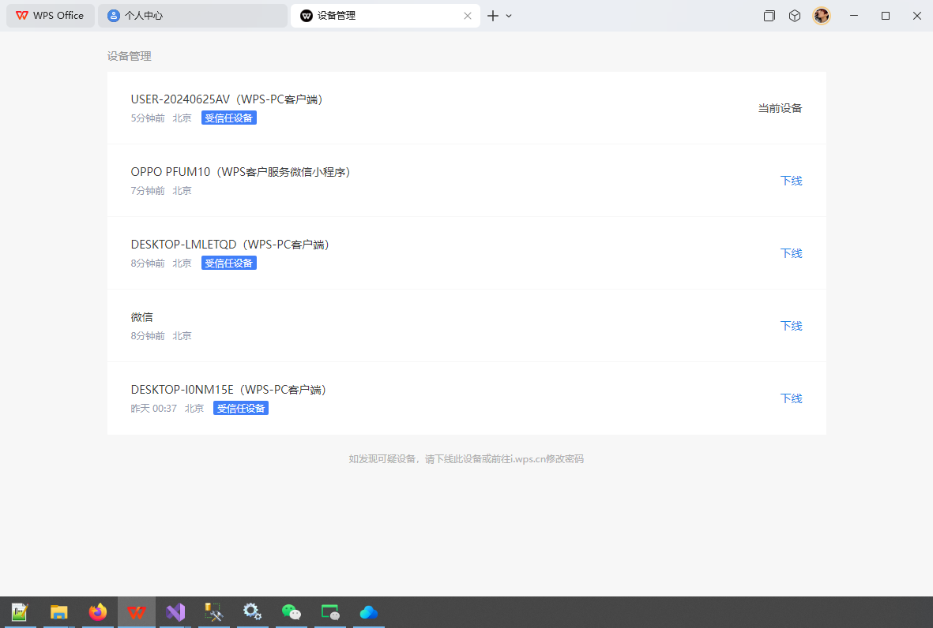Click 受信任设备 badge of USER-20240625AV

pos(228,118)
